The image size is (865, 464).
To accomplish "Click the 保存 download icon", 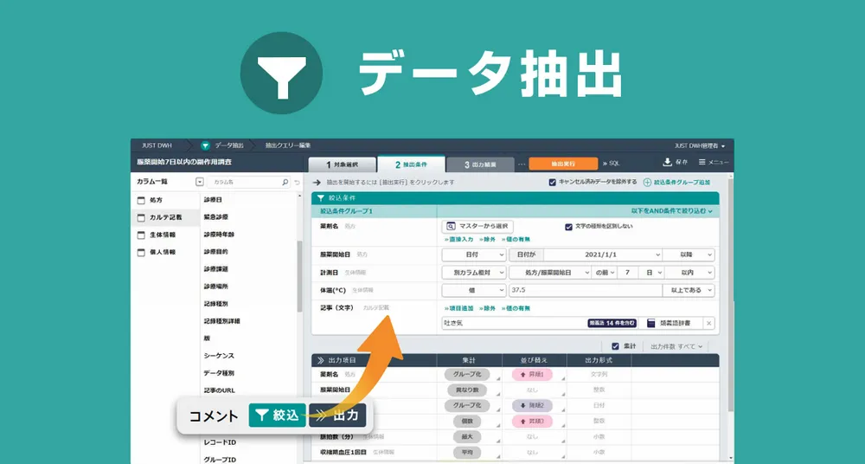I will 667,162.
